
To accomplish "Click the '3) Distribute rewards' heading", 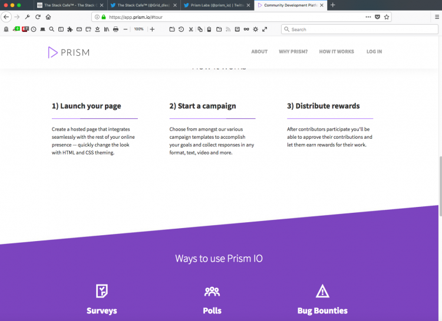I will 324,106.
